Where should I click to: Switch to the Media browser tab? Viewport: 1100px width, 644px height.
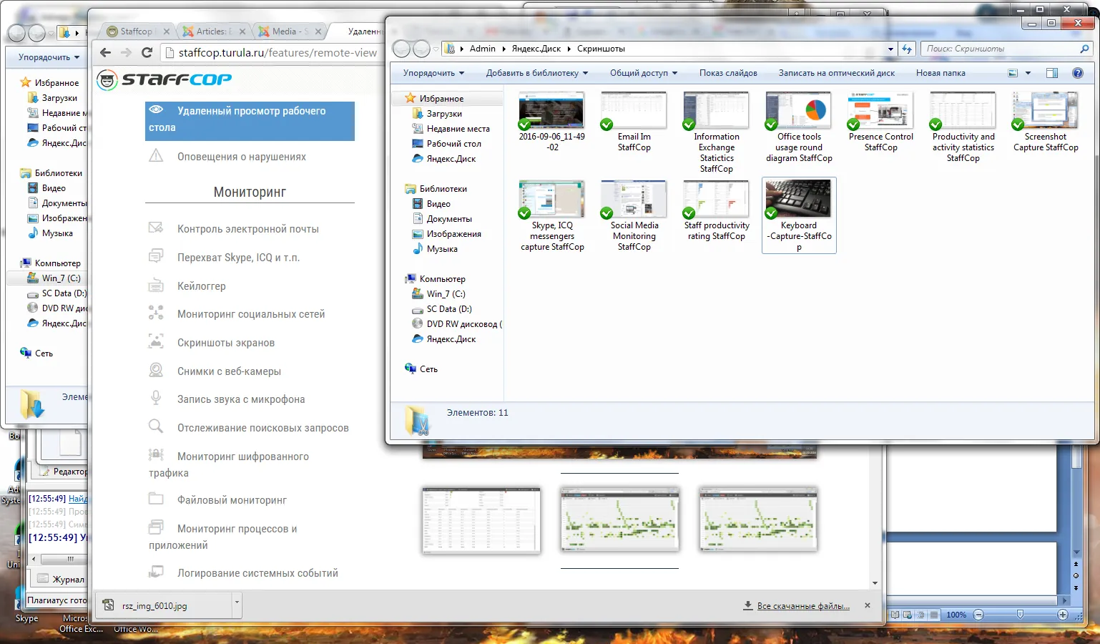pos(286,31)
